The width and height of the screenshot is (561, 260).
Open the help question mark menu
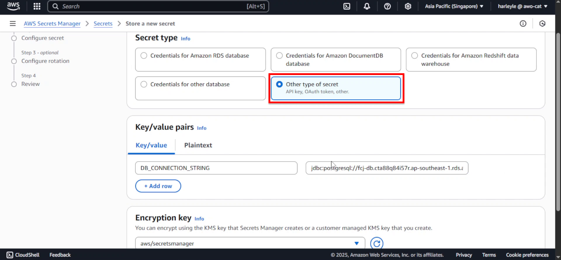point(387,6)
